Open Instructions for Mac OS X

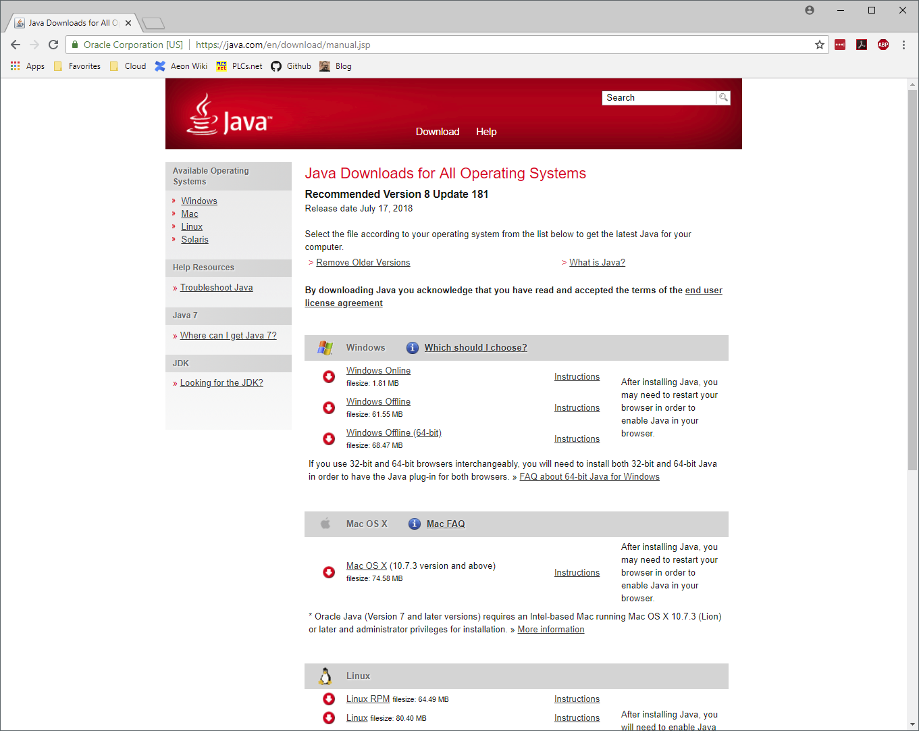coord(577,573)
